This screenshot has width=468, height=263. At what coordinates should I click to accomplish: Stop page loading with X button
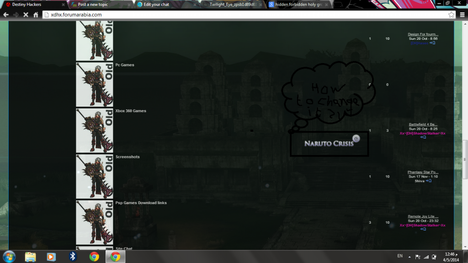(26, 15)
